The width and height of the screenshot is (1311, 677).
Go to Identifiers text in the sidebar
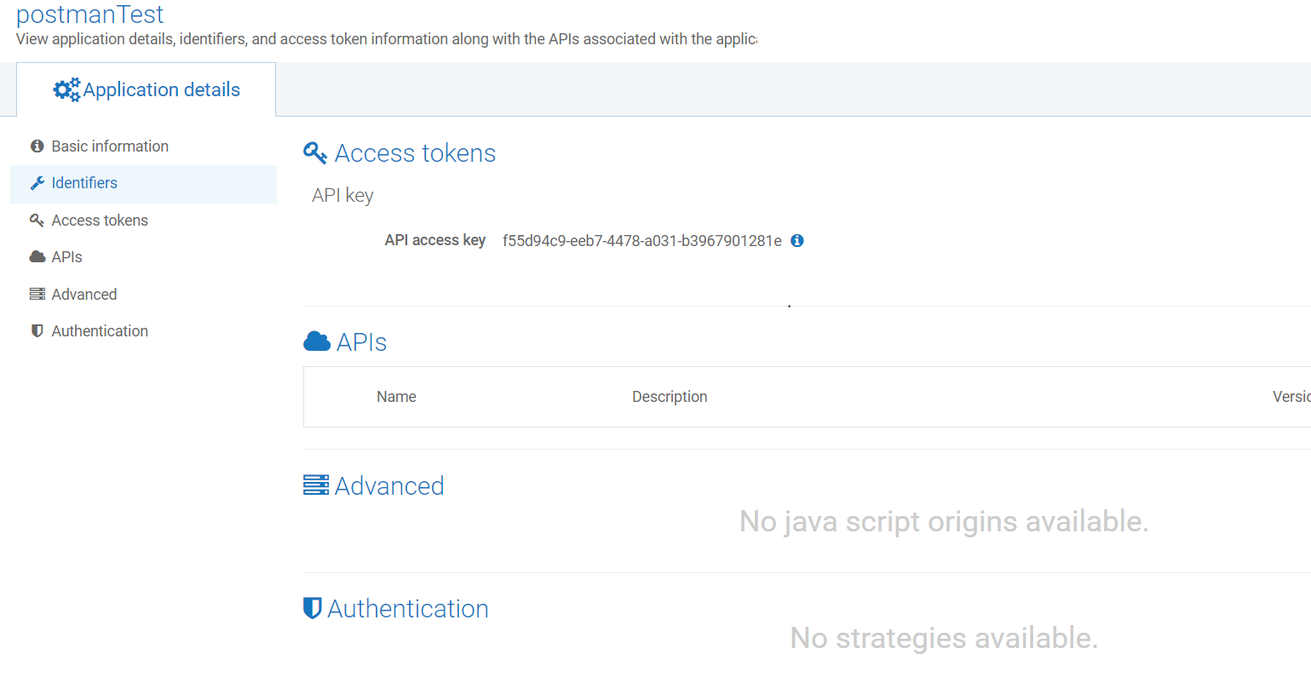84,183
